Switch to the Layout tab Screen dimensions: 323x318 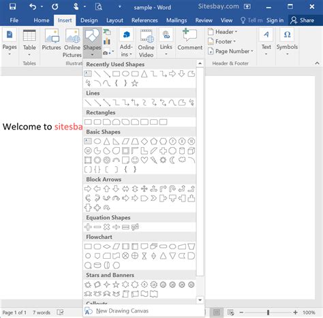click(114, 20)
